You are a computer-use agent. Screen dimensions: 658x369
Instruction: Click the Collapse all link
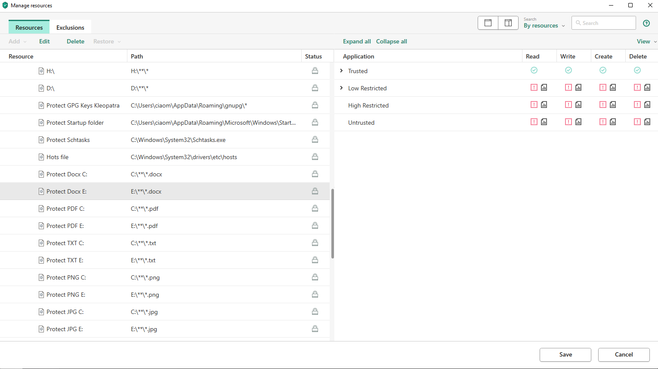tap(391, 42)
